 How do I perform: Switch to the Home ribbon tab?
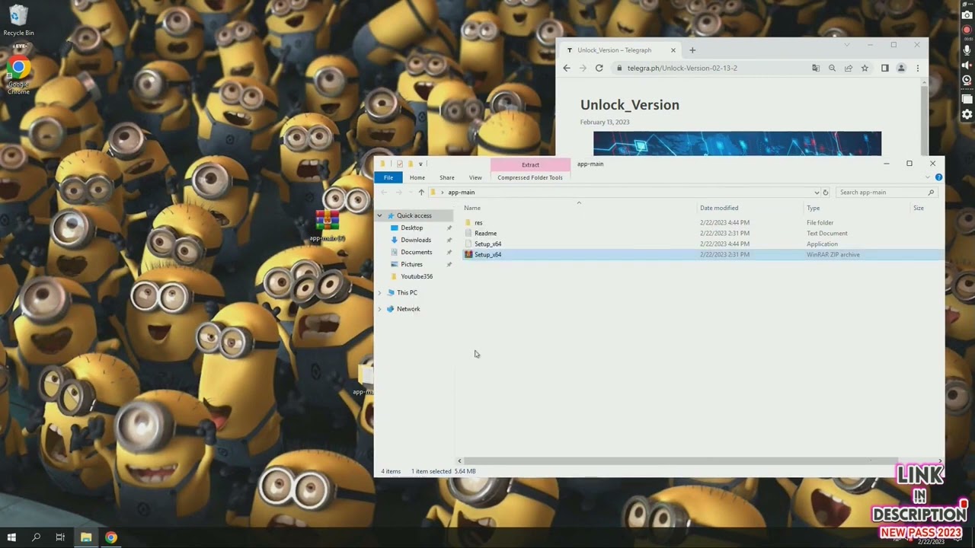[x=417, y=177]
